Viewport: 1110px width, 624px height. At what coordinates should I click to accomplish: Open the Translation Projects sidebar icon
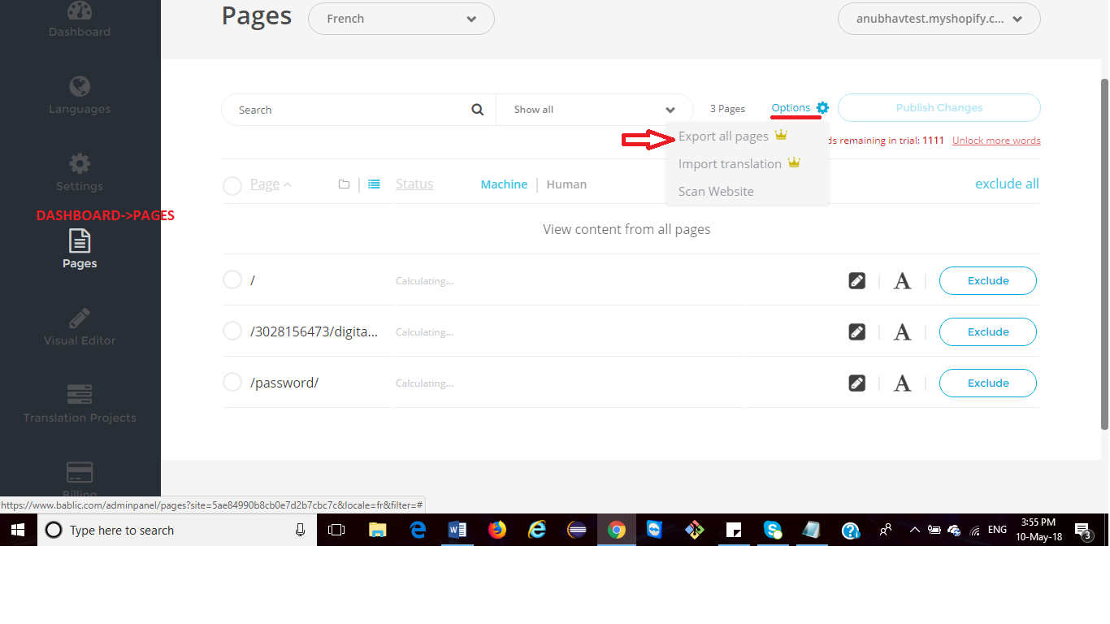click(x=80, y=395)
